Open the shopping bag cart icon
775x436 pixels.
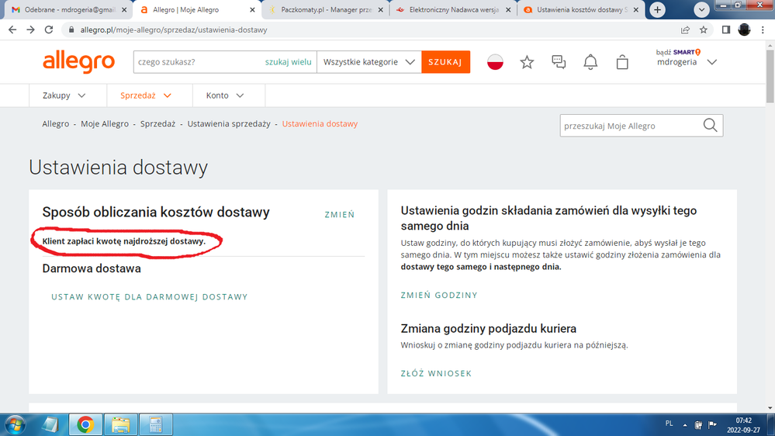(x=622, y=62)
